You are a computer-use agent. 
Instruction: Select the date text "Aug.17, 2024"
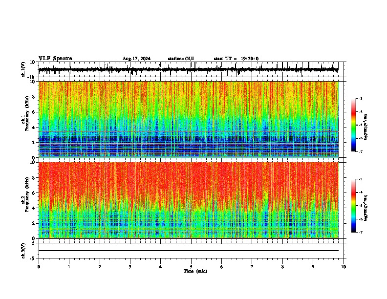pyautogui.click(x=136, y=59)
